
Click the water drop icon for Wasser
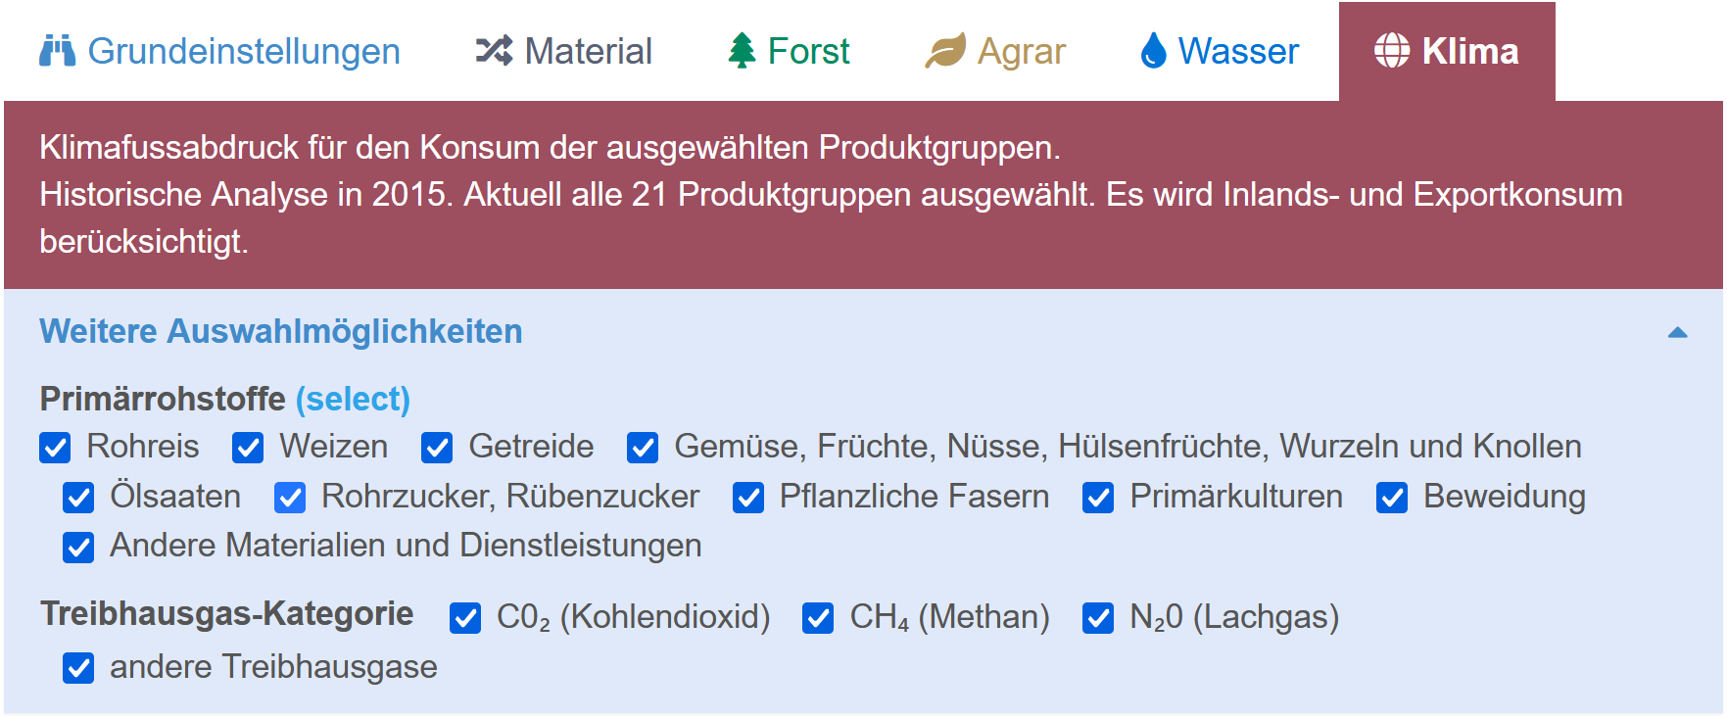point(1154,51)
